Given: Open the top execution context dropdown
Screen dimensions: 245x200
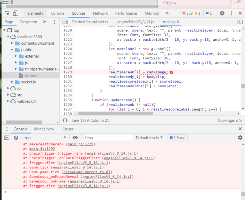Looking at the screenshot, I should 45,138.
